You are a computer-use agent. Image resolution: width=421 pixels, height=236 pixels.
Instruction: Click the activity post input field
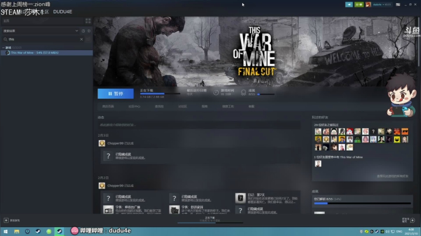[x=199, y=124]
